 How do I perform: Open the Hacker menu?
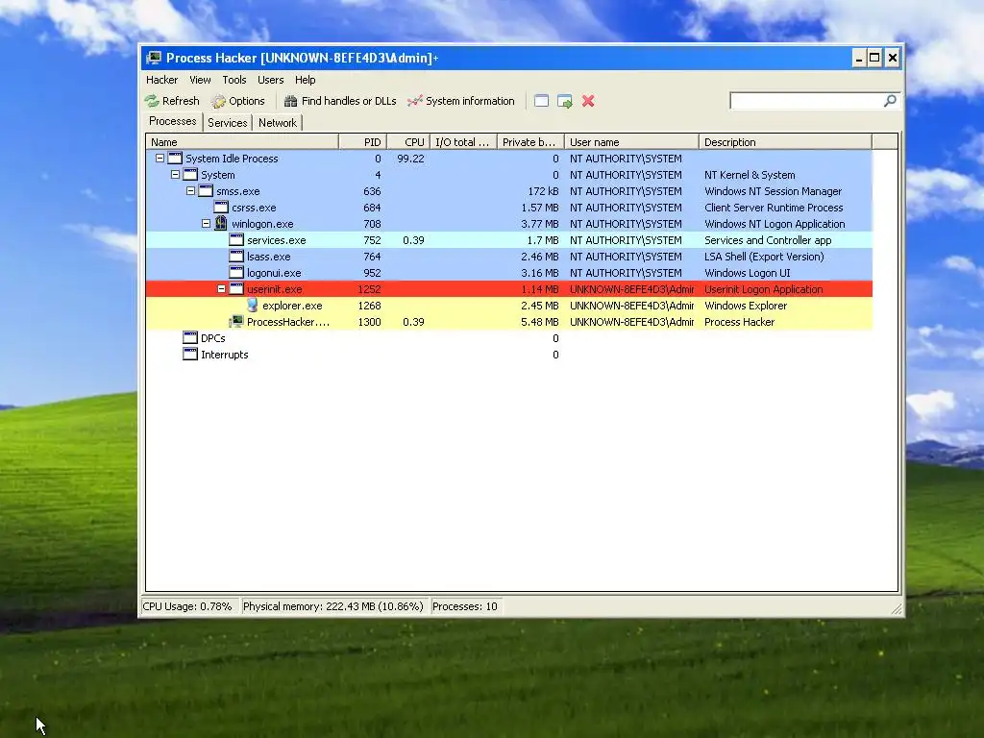tap(161, 80)
